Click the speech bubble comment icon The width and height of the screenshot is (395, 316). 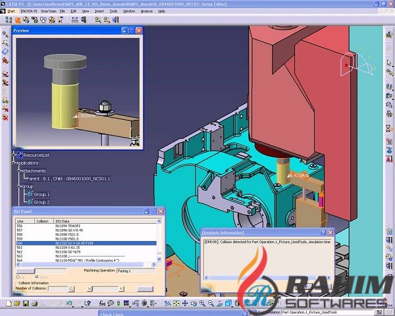(x=111, y=303)
